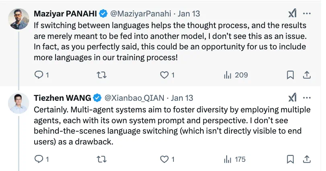Open Maziyar Panahi's profile picture
Screen dimensions: 326x171
[19, 18]
